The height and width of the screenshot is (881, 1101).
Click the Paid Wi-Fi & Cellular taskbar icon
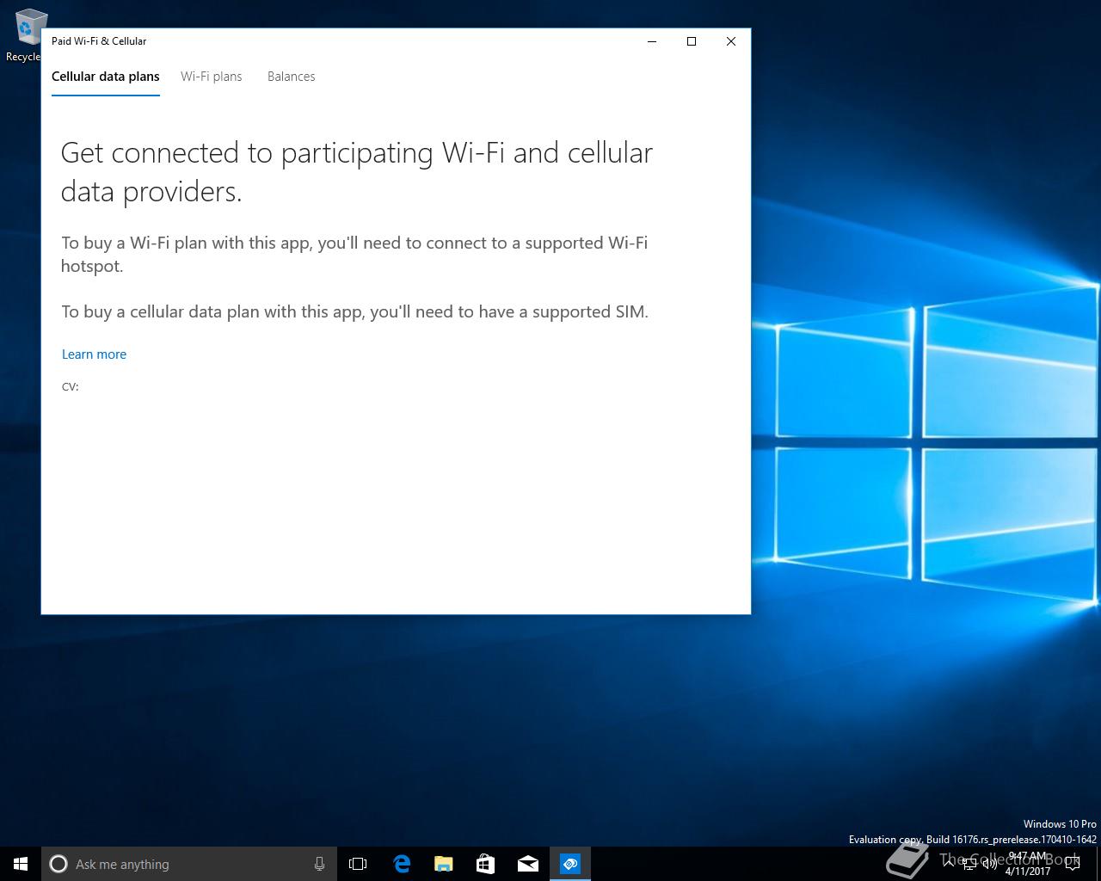[570, 864]
